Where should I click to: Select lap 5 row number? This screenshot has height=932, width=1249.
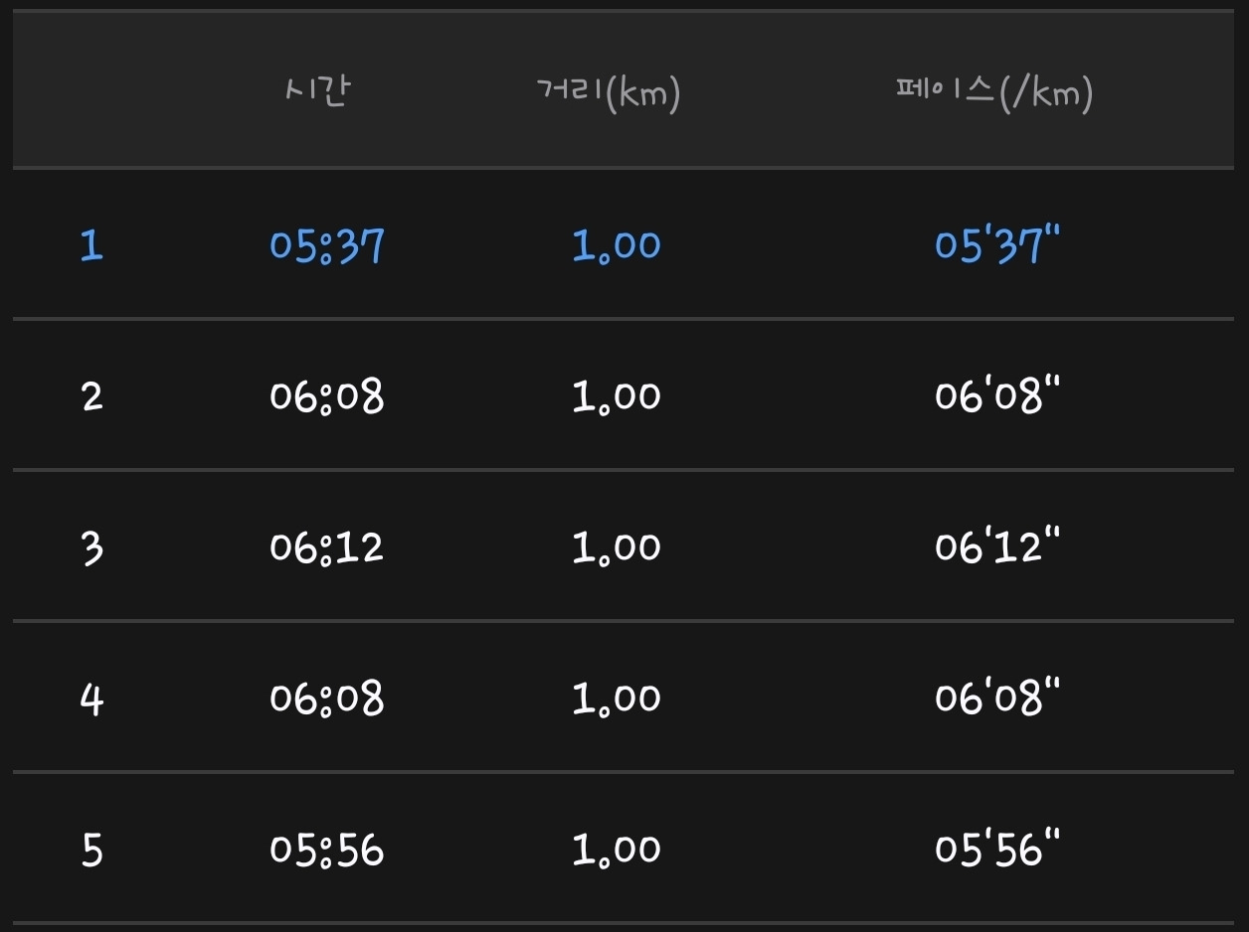click(91, 851)
